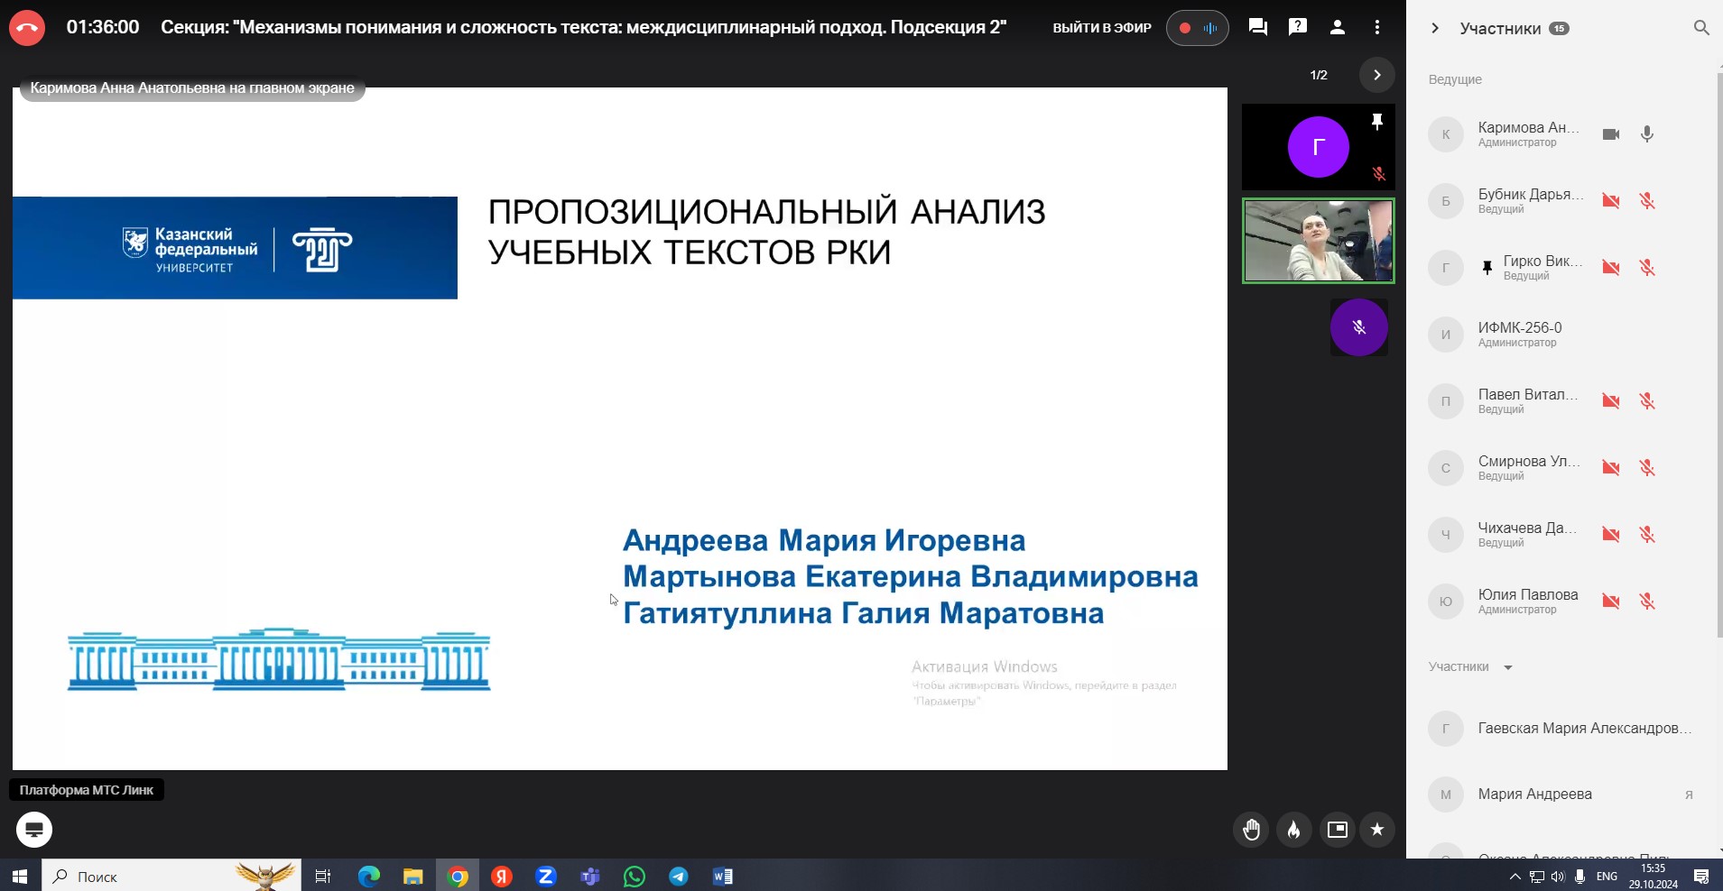Toggle Смирнова Ул… camera-off icon

pyautogui.click(x=1611, y=468)
